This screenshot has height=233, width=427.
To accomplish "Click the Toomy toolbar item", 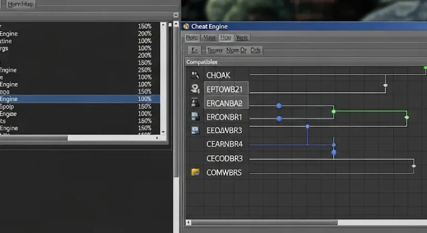I will coord(215,50).
